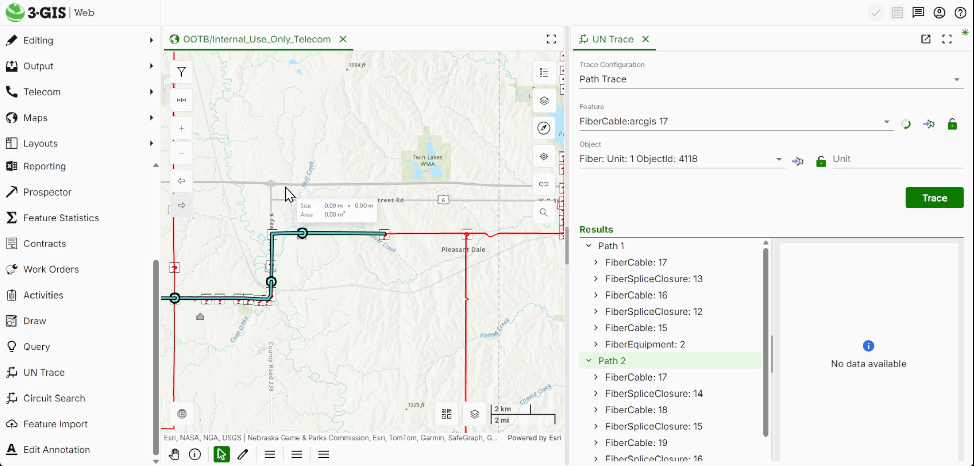This screenshot has height=466, width=974.
Task: Toggle the lock icon next to FiberCable:arcgis 17
Action: tap(952, 124)
